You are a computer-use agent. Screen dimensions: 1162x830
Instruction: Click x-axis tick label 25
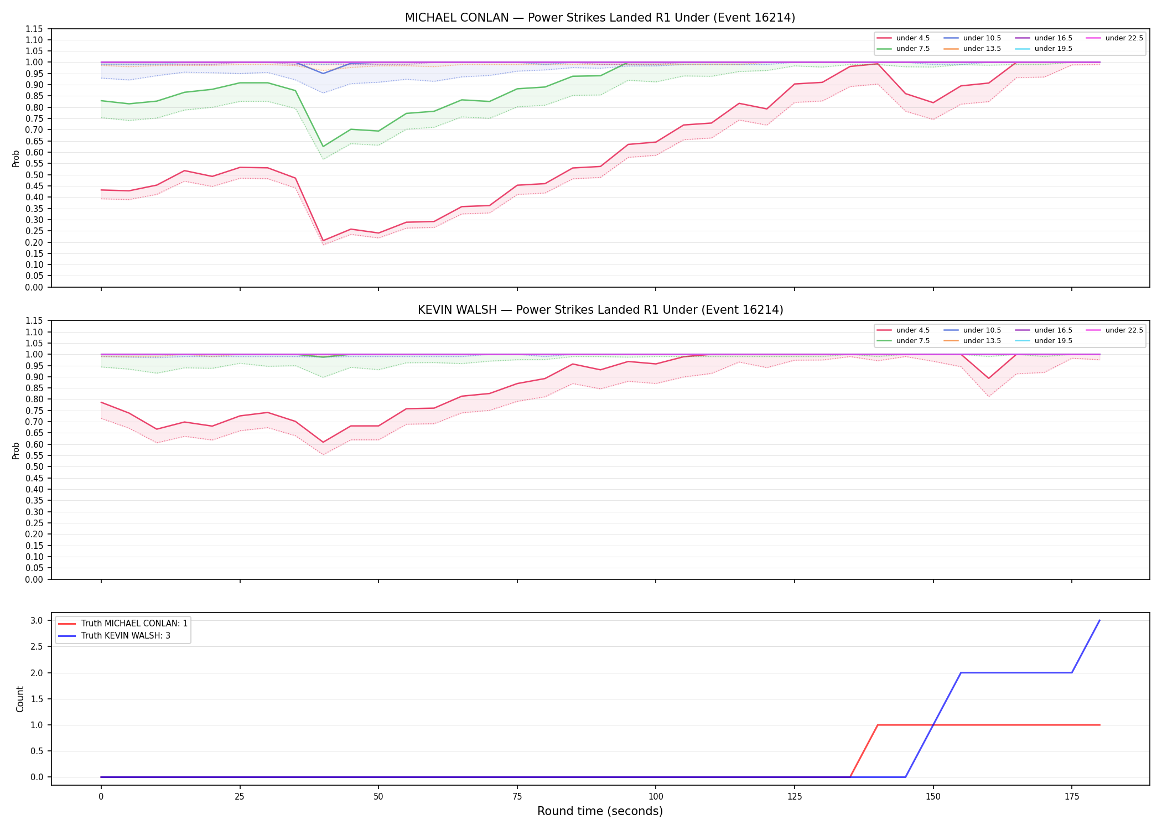240,797
